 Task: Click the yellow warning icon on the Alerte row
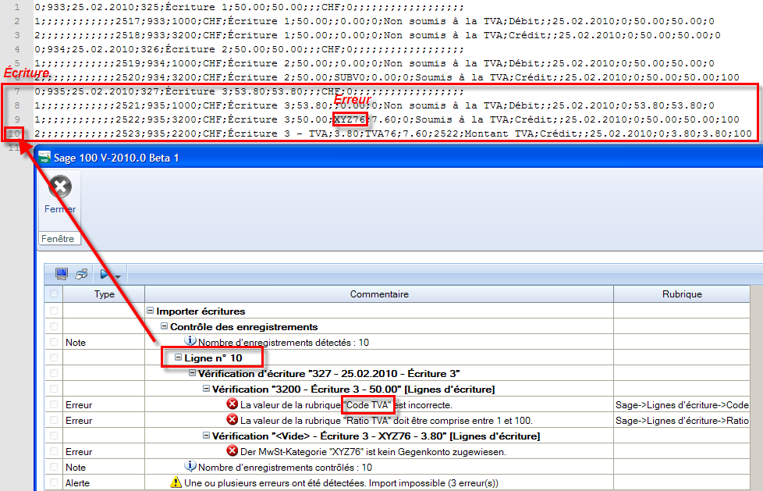(176, 482)
